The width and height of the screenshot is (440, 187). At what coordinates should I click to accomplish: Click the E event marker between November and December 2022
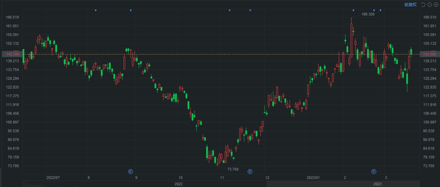pos(250,171)
